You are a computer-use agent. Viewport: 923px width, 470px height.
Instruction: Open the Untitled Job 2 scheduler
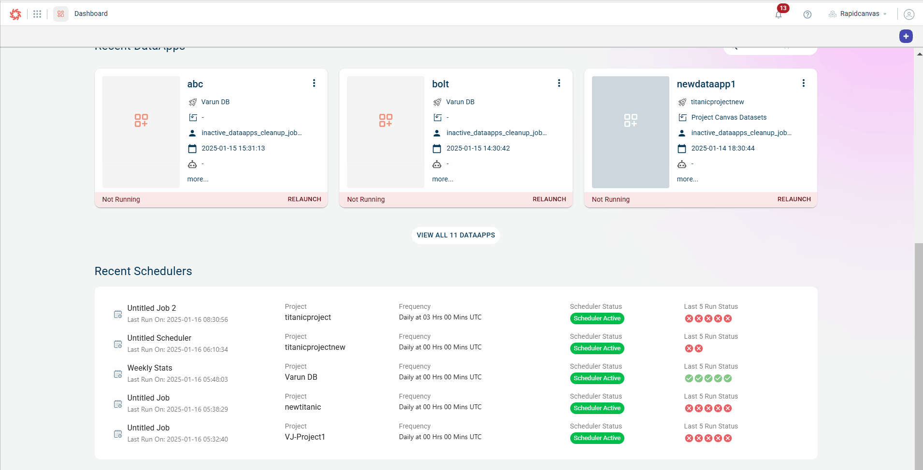pos(152,308)
